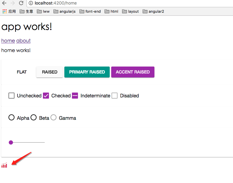Open the layout bookmark folder
This screenshot has width=233, height=183.
coord(130,11)
